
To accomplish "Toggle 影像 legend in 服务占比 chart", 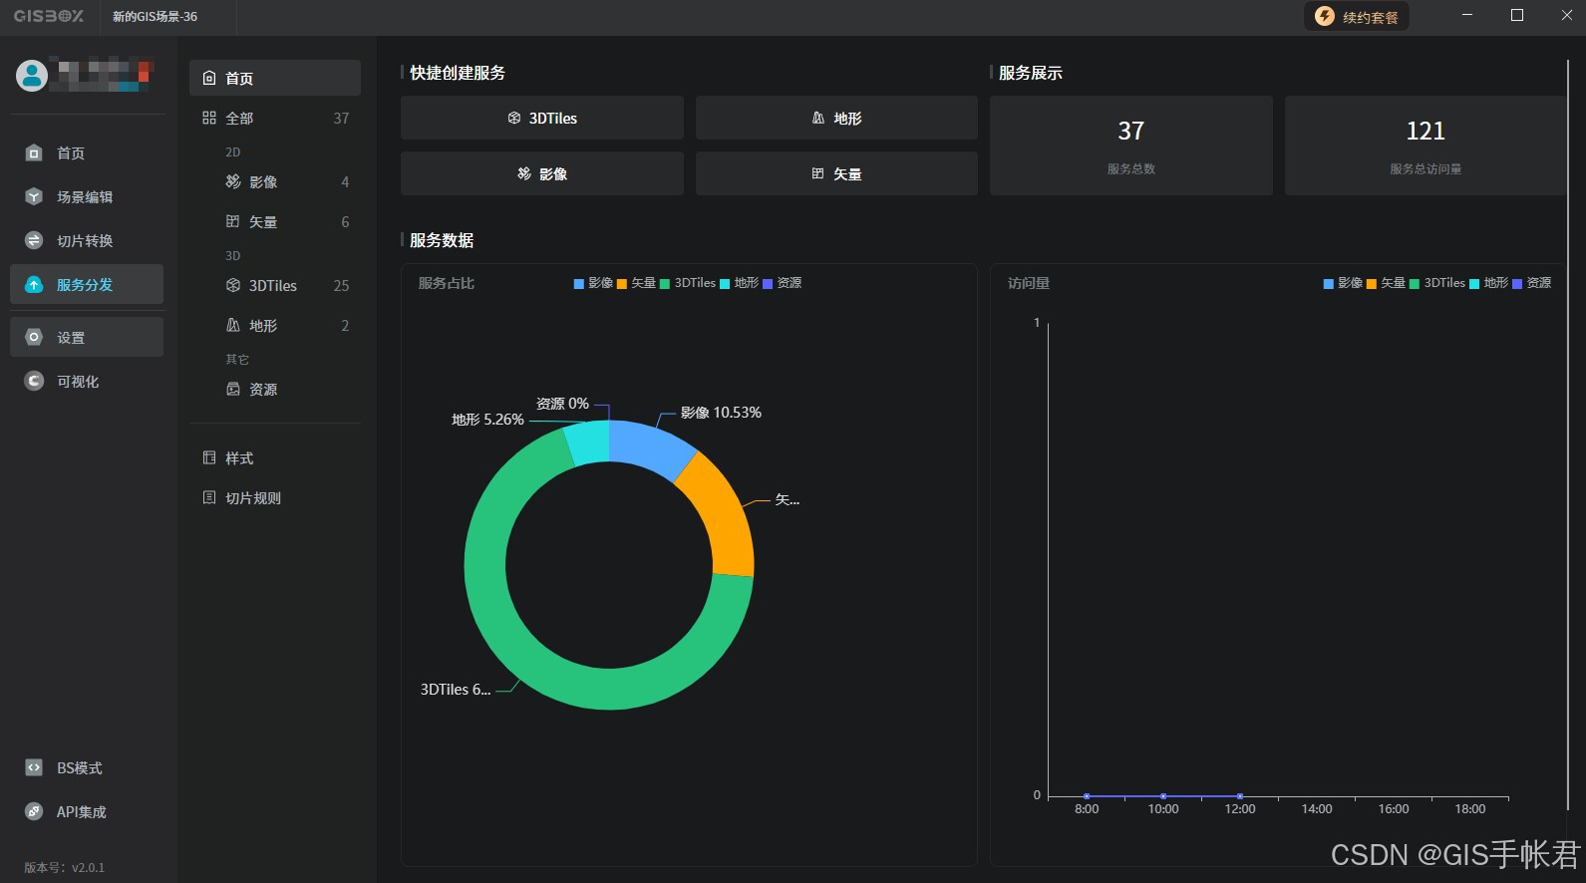I will click(x=594, y=283).
